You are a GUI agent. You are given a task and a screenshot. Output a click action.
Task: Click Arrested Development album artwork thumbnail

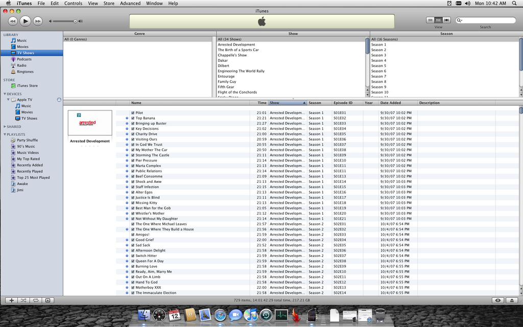pyautogui.click(x=90, y=123)
